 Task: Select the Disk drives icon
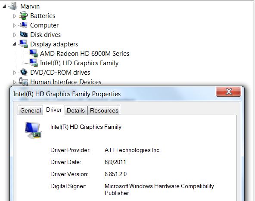click(24, 34)
